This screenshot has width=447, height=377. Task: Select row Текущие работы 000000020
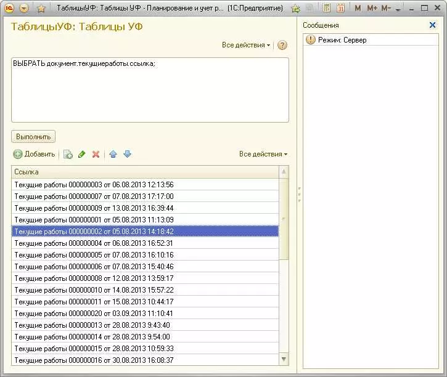[x=146, y=313]
